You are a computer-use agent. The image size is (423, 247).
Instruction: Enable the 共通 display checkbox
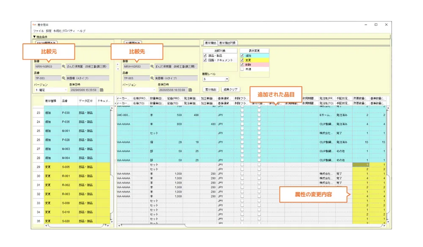pos(242,69)
